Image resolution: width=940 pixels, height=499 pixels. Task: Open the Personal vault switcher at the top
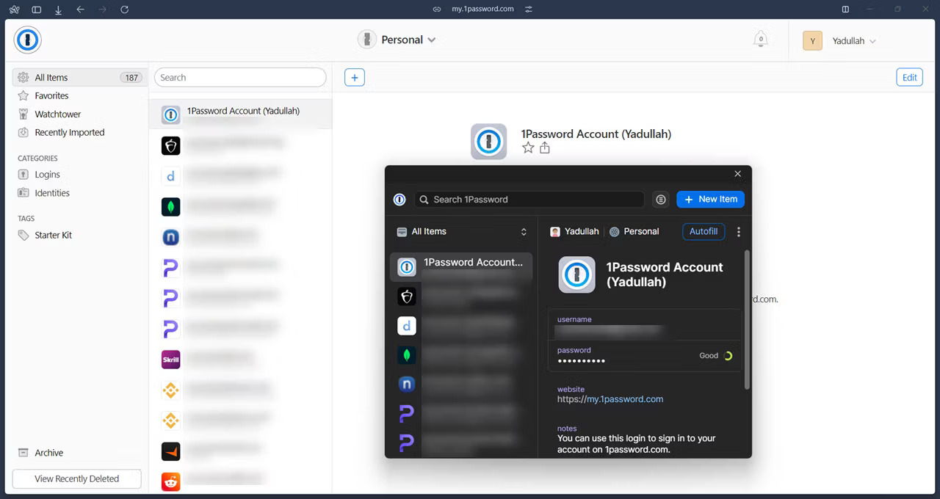coord(397,40)
